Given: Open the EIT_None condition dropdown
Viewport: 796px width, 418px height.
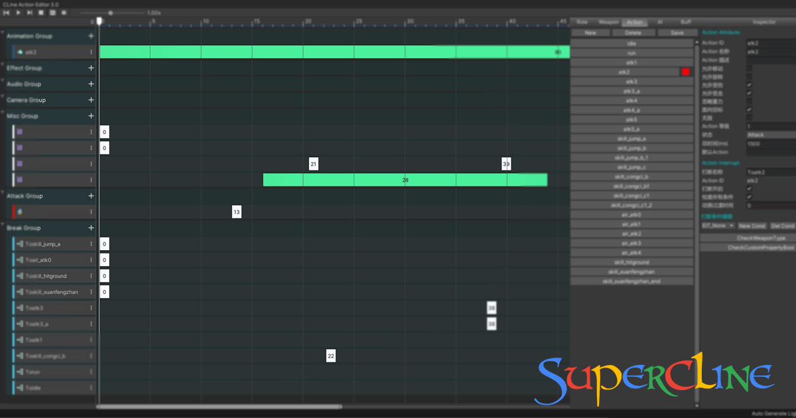Looking at the screenshot, I should point(718,226).
